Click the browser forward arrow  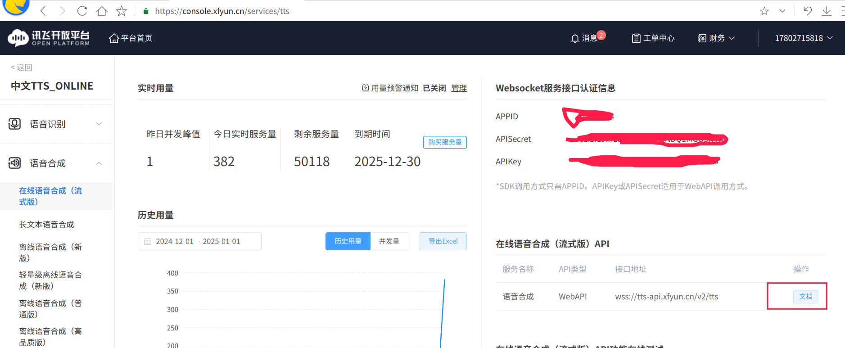[63, 11]
